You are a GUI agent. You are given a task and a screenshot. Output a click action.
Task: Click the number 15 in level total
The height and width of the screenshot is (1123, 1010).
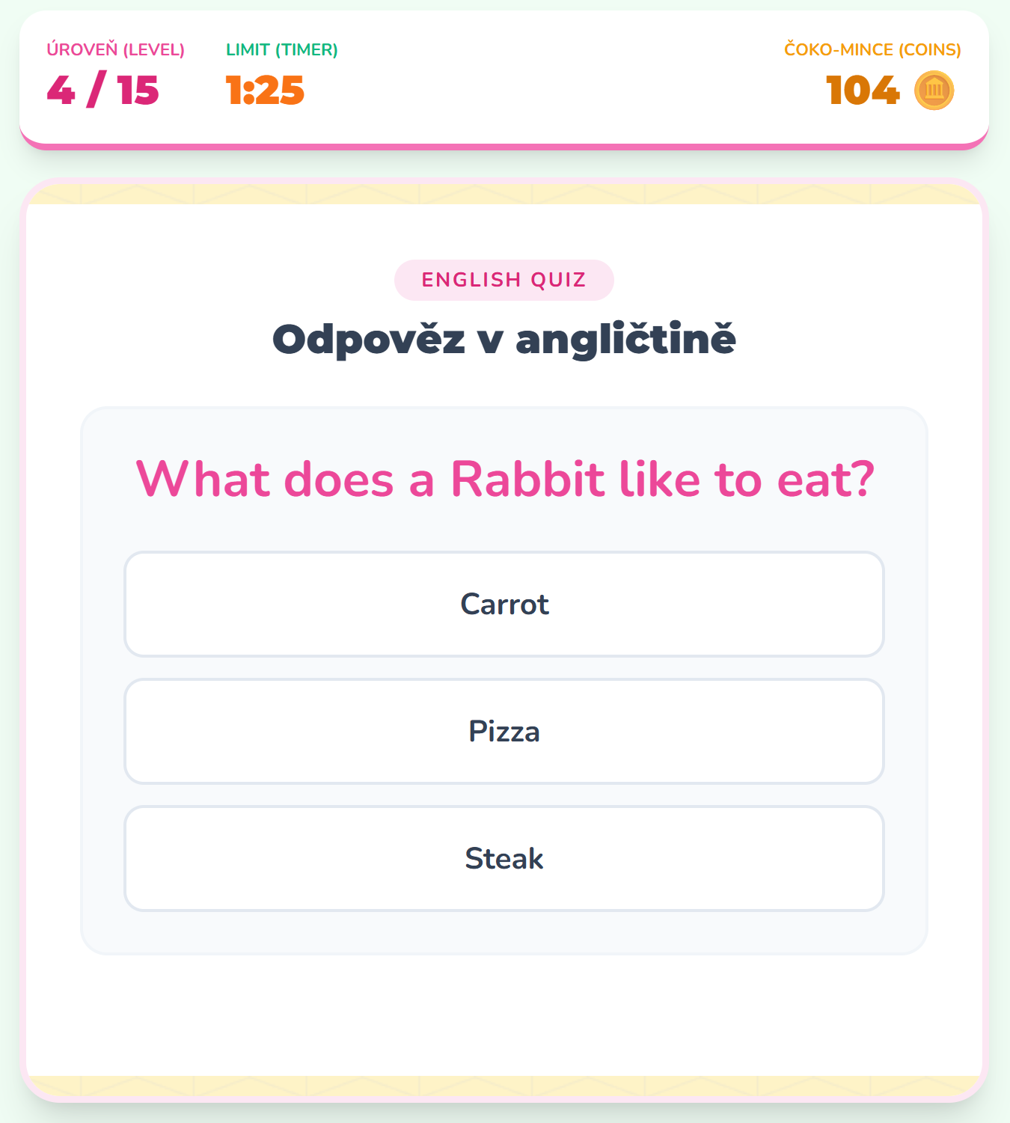[x=138, y=91]
